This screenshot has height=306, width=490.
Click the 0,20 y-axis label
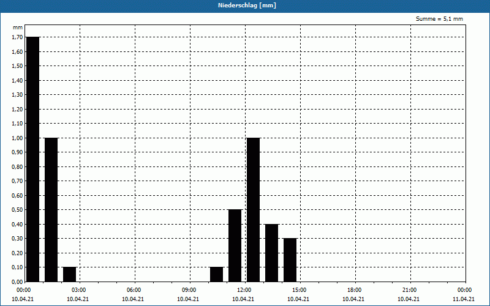(17, 253)
